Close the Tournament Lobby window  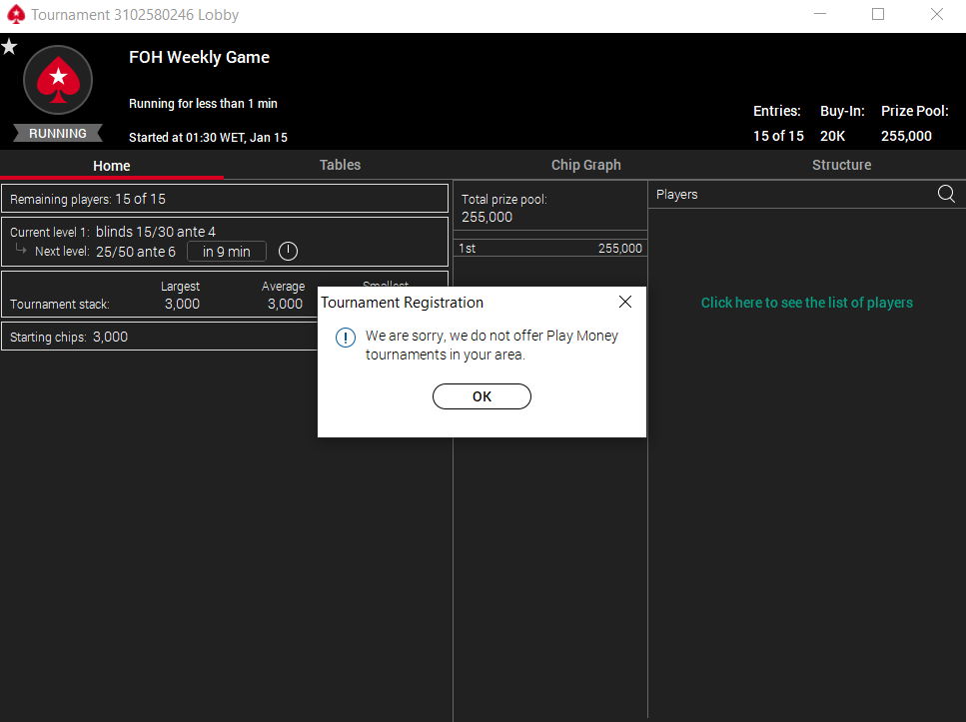click(x=936, y=14)
